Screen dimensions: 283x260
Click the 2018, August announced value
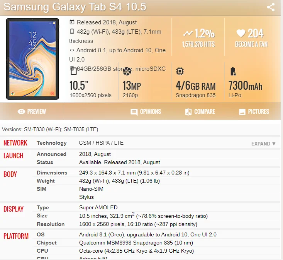95,154
